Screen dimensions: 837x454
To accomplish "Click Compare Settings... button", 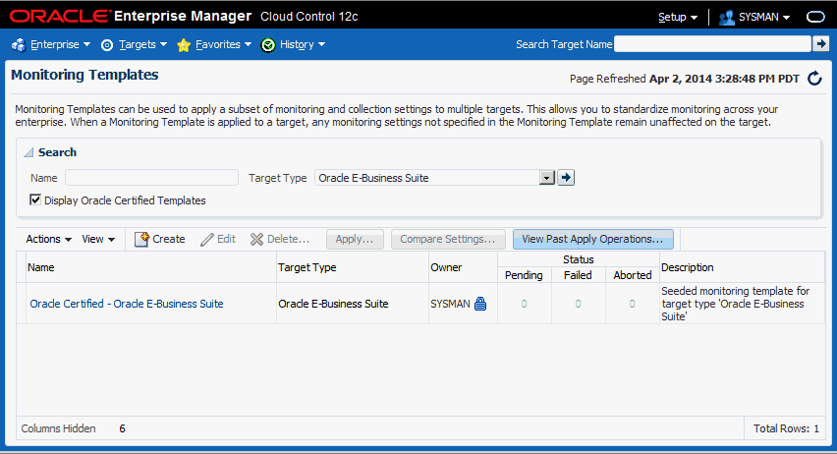I will pos(448,240).
